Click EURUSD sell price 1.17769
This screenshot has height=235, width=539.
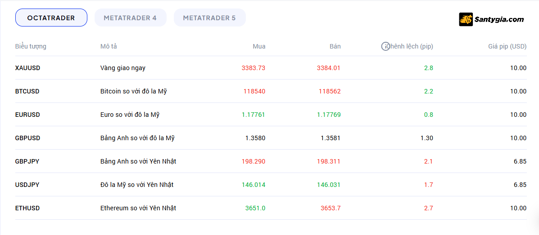tap(329, 115)
